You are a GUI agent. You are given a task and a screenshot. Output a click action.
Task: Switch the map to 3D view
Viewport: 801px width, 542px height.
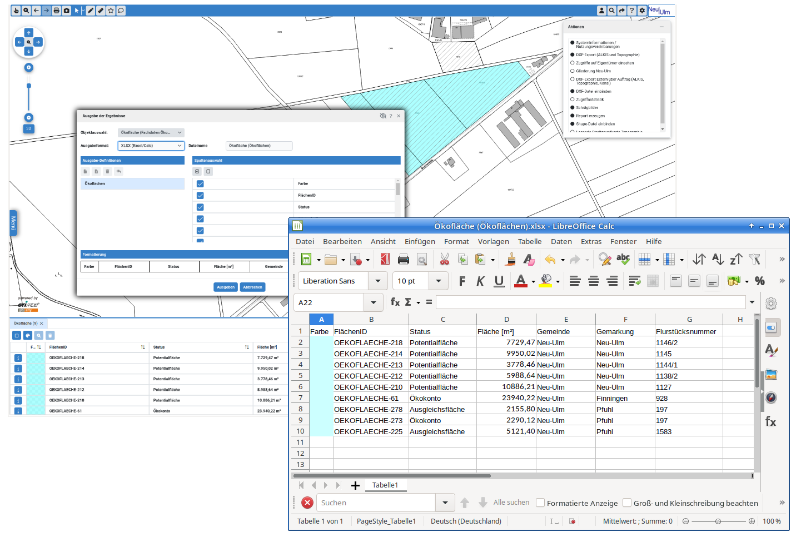click(x=28, y=128)
